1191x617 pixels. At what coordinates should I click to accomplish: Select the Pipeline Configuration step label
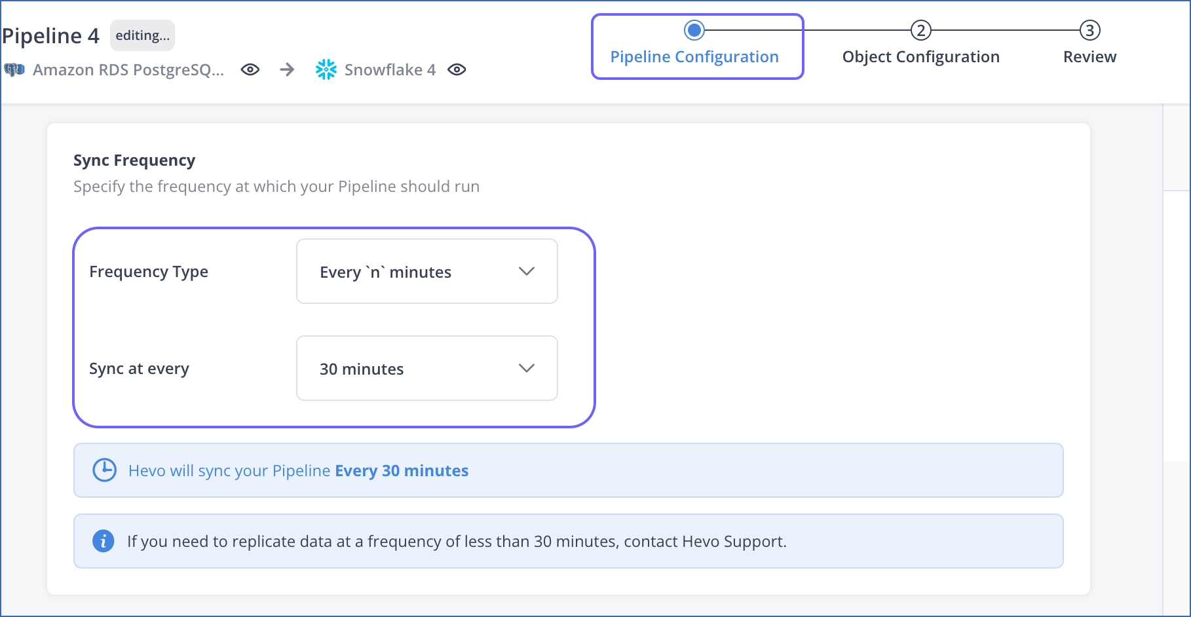[x=694, y=56]
